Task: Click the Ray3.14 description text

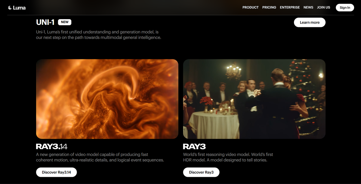Action: point(100,157)
